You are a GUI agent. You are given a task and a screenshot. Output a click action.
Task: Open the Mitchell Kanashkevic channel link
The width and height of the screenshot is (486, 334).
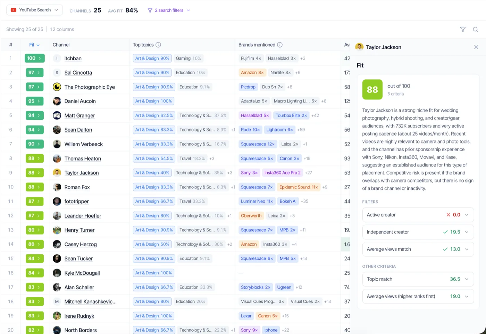coord(91,302)
